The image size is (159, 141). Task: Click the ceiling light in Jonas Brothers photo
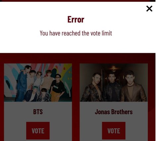(114, 67)
